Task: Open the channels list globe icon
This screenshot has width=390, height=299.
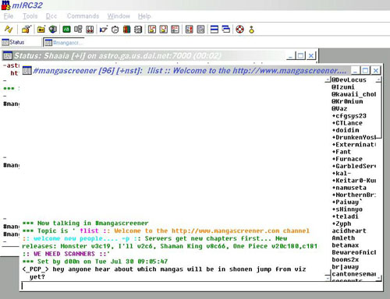Action: (53, 29)
